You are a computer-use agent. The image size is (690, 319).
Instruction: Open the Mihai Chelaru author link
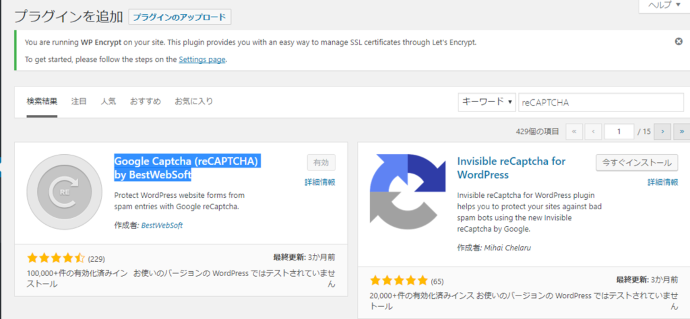(507, 247)
